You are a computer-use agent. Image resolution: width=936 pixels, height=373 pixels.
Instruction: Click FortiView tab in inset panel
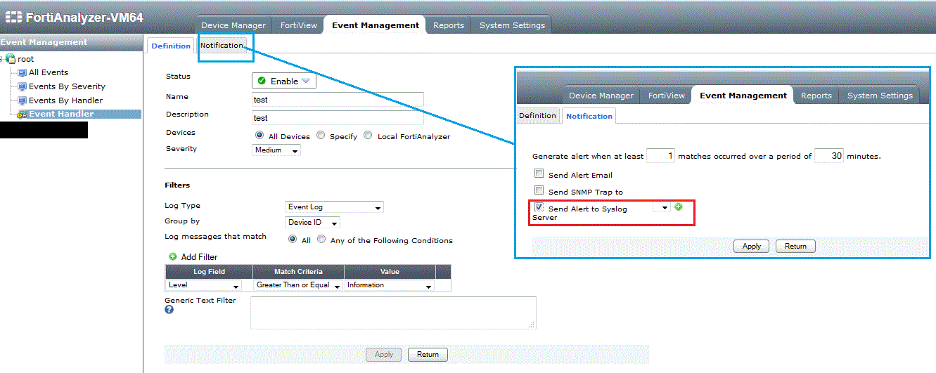[667, 95]
